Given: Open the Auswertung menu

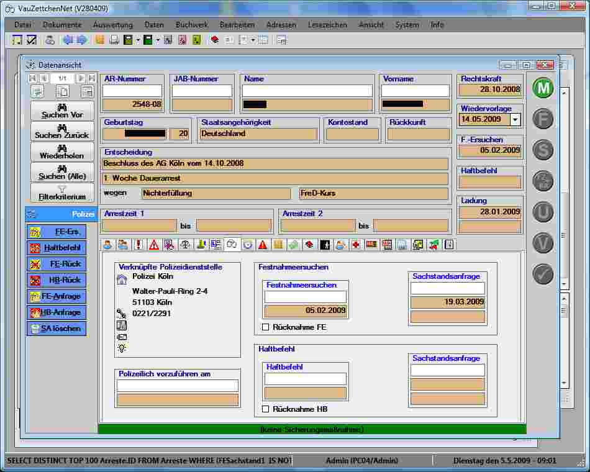Looking at the screenshot, I should pyautogui.click(x=113, y=25).
